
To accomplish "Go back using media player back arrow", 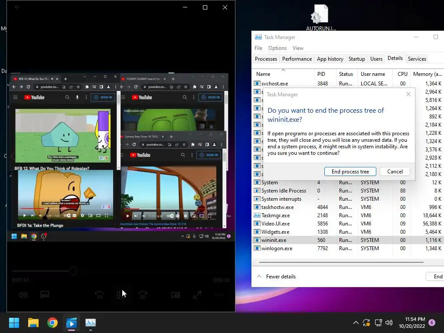I will (x=17, y=7).
